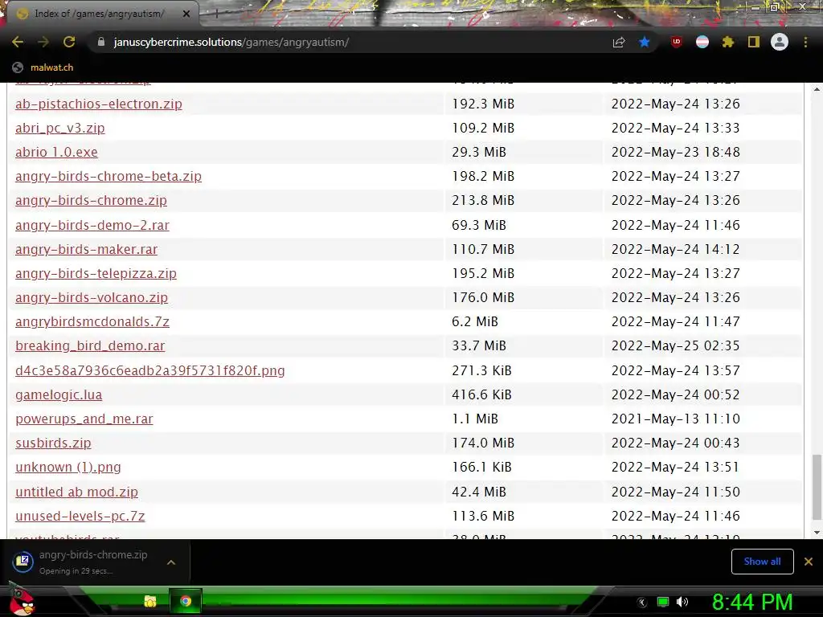
Task: Click the forward navigation arrow
Action: [x=43, y=42]
